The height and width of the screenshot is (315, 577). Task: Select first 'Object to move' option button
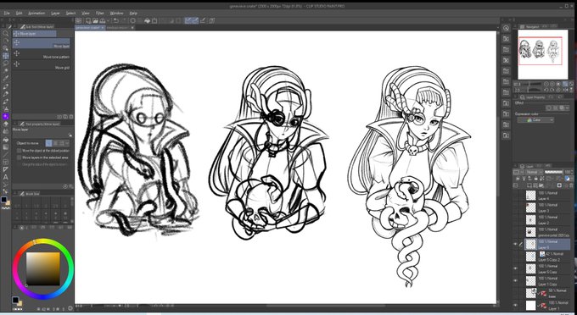pos(48,143)
